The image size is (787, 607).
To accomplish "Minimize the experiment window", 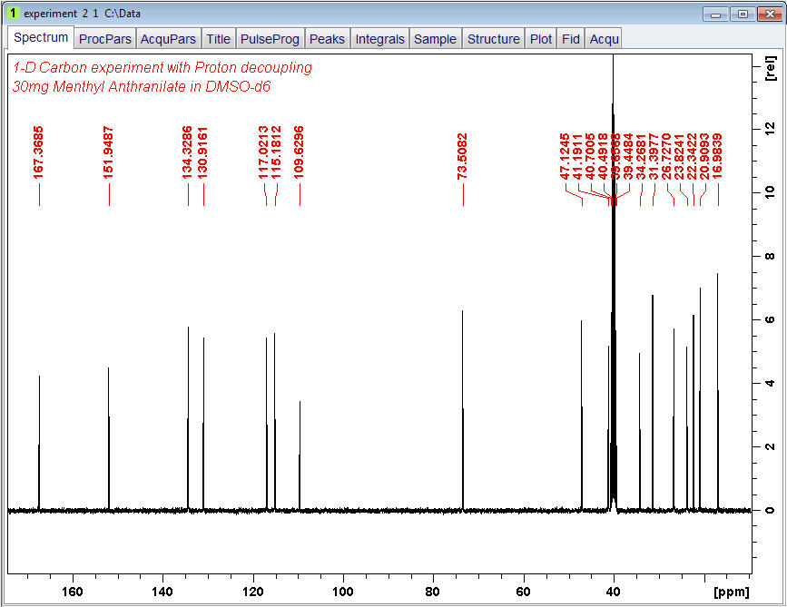I will [x=715, y=14].
